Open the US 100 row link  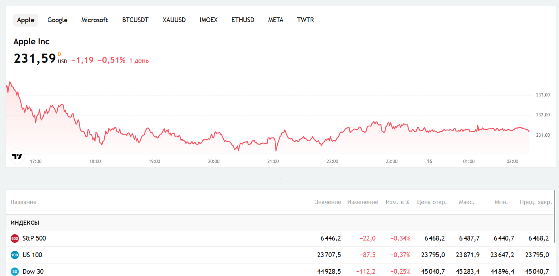[x=32, y=255]
